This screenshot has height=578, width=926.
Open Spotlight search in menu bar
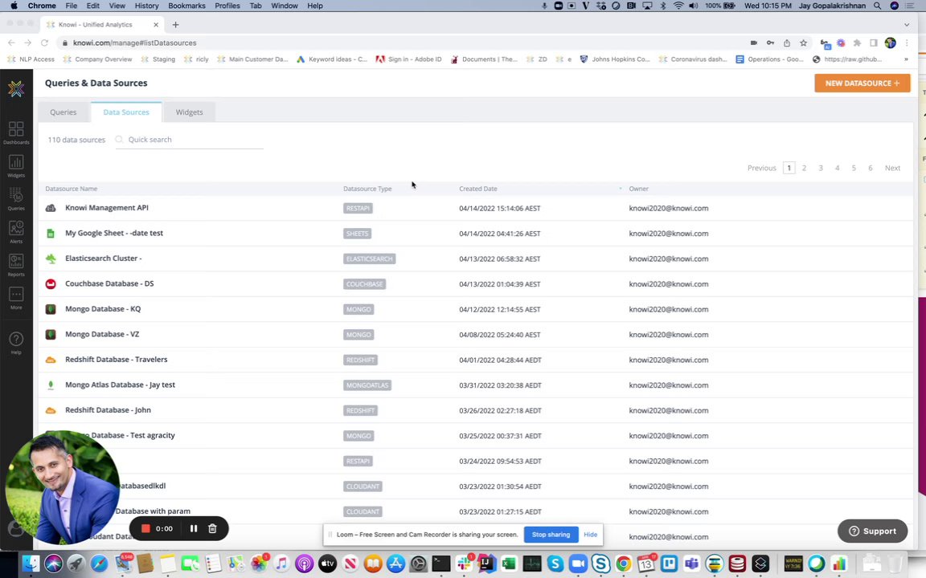click(878, 6)
